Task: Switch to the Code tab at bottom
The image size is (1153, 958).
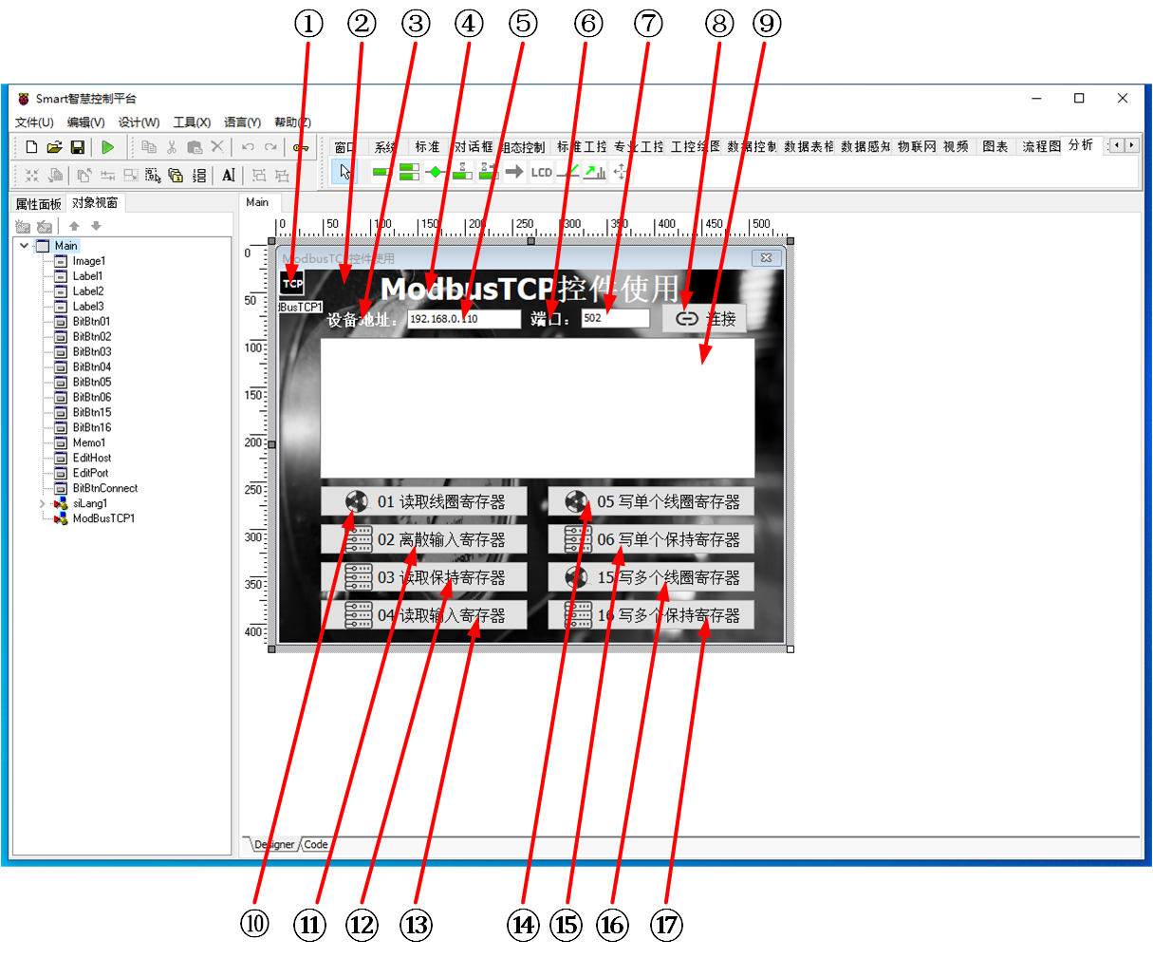Action: tap(316, 844)
